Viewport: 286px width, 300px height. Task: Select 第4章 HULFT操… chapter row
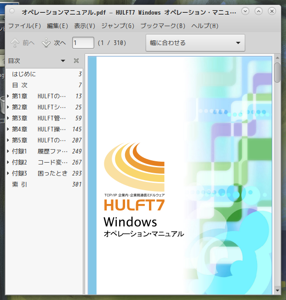tap(44, 129)
